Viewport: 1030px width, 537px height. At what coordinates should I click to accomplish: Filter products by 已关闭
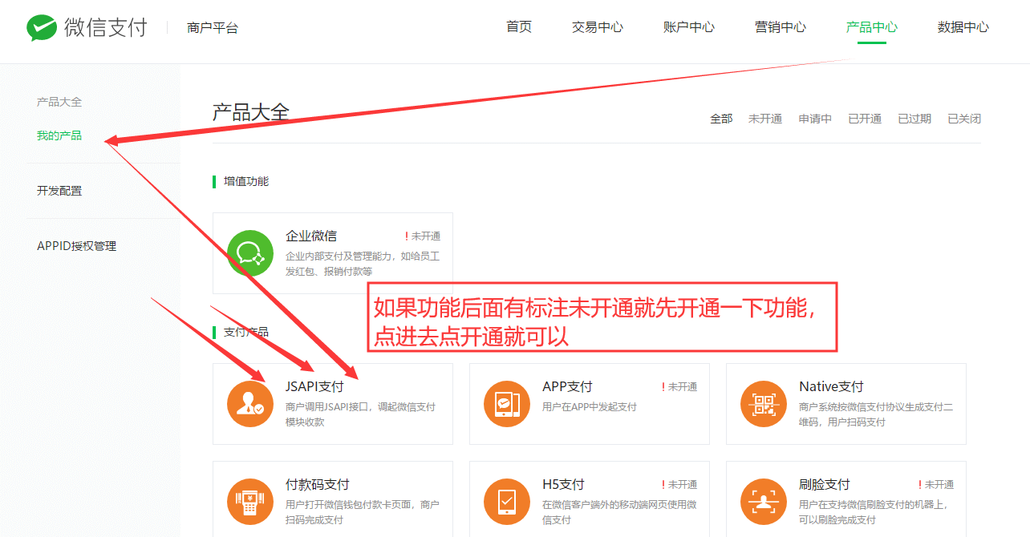coord(964,119)
